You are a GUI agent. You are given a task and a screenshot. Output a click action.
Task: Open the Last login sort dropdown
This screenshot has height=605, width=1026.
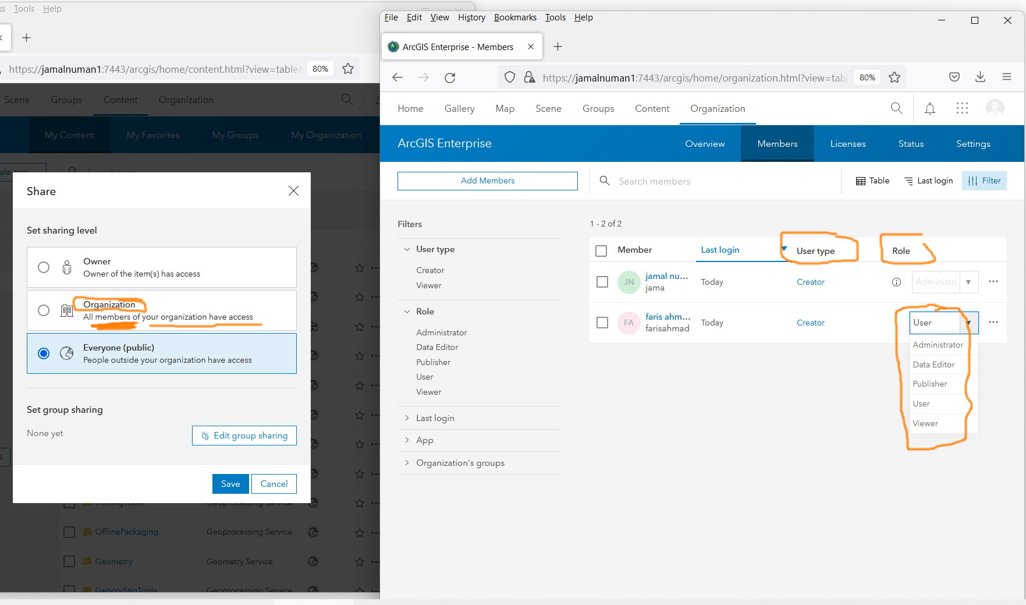point(928,181)
